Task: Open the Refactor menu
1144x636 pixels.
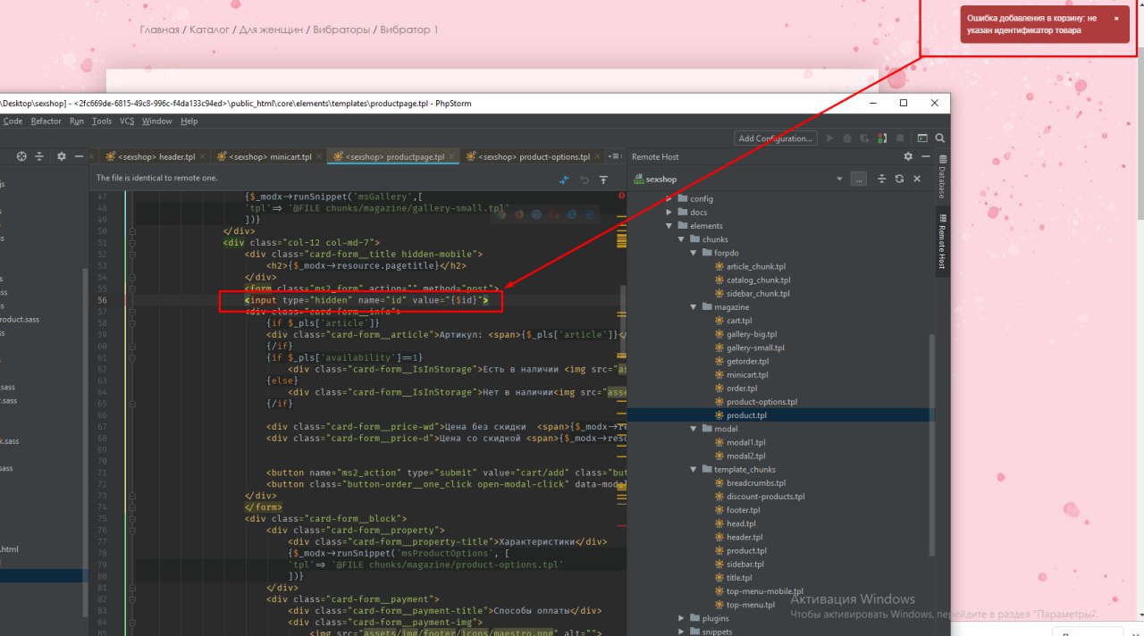Action: coord(46,121)
